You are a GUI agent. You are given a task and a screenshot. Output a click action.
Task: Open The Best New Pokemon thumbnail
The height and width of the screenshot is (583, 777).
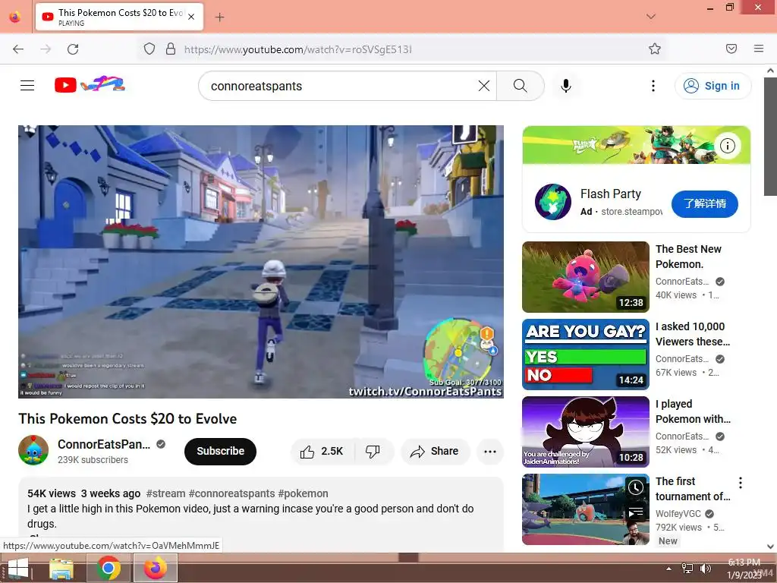(585, 276)
